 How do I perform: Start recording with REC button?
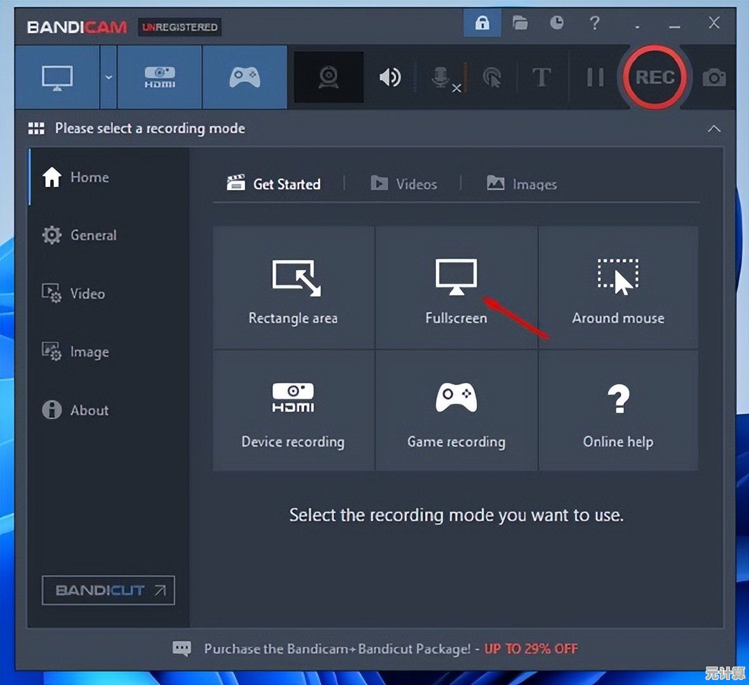coord(655,77)
